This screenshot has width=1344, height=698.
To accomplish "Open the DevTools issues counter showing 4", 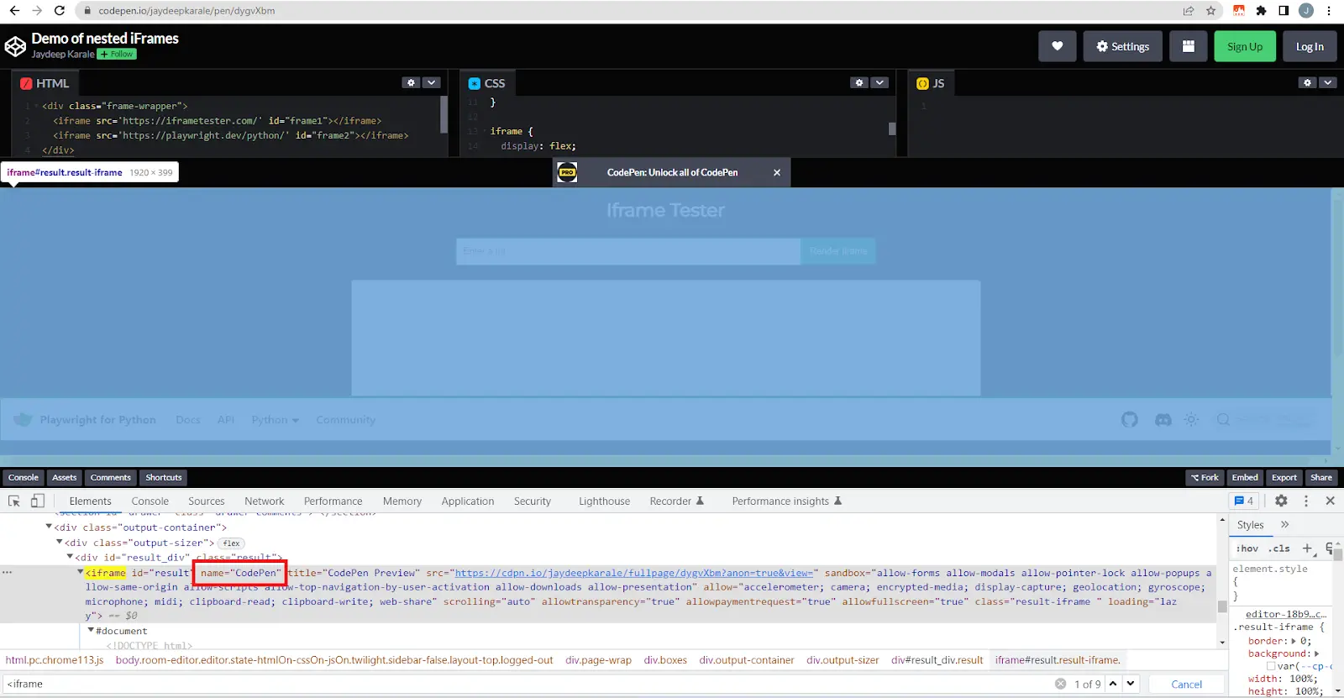I will coord(1244,501).
